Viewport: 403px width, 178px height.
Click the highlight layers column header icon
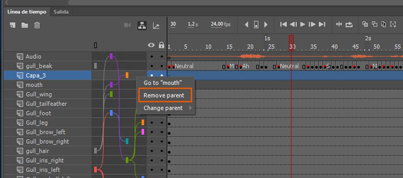pyautogui.click(x=96, y=46)
